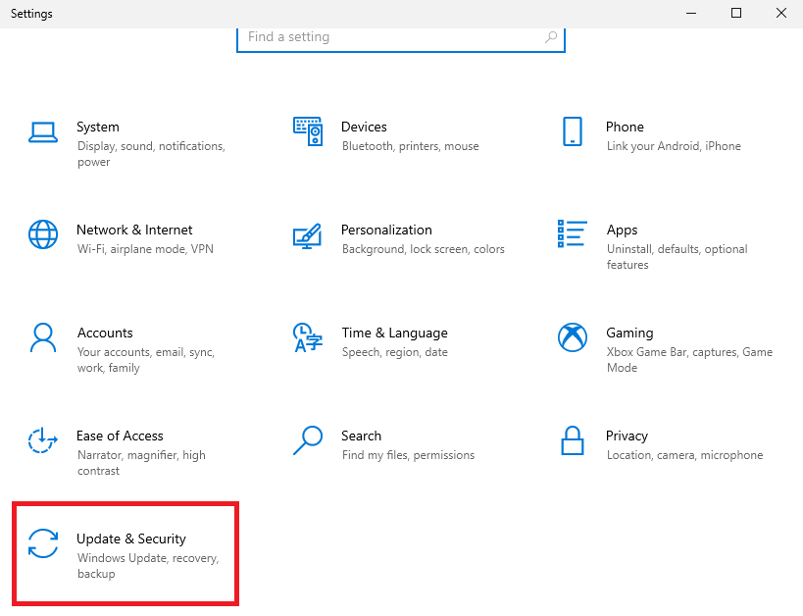Click "Display, sound, notifications, power" description
The image size is (803, 616).
[151, 154]
